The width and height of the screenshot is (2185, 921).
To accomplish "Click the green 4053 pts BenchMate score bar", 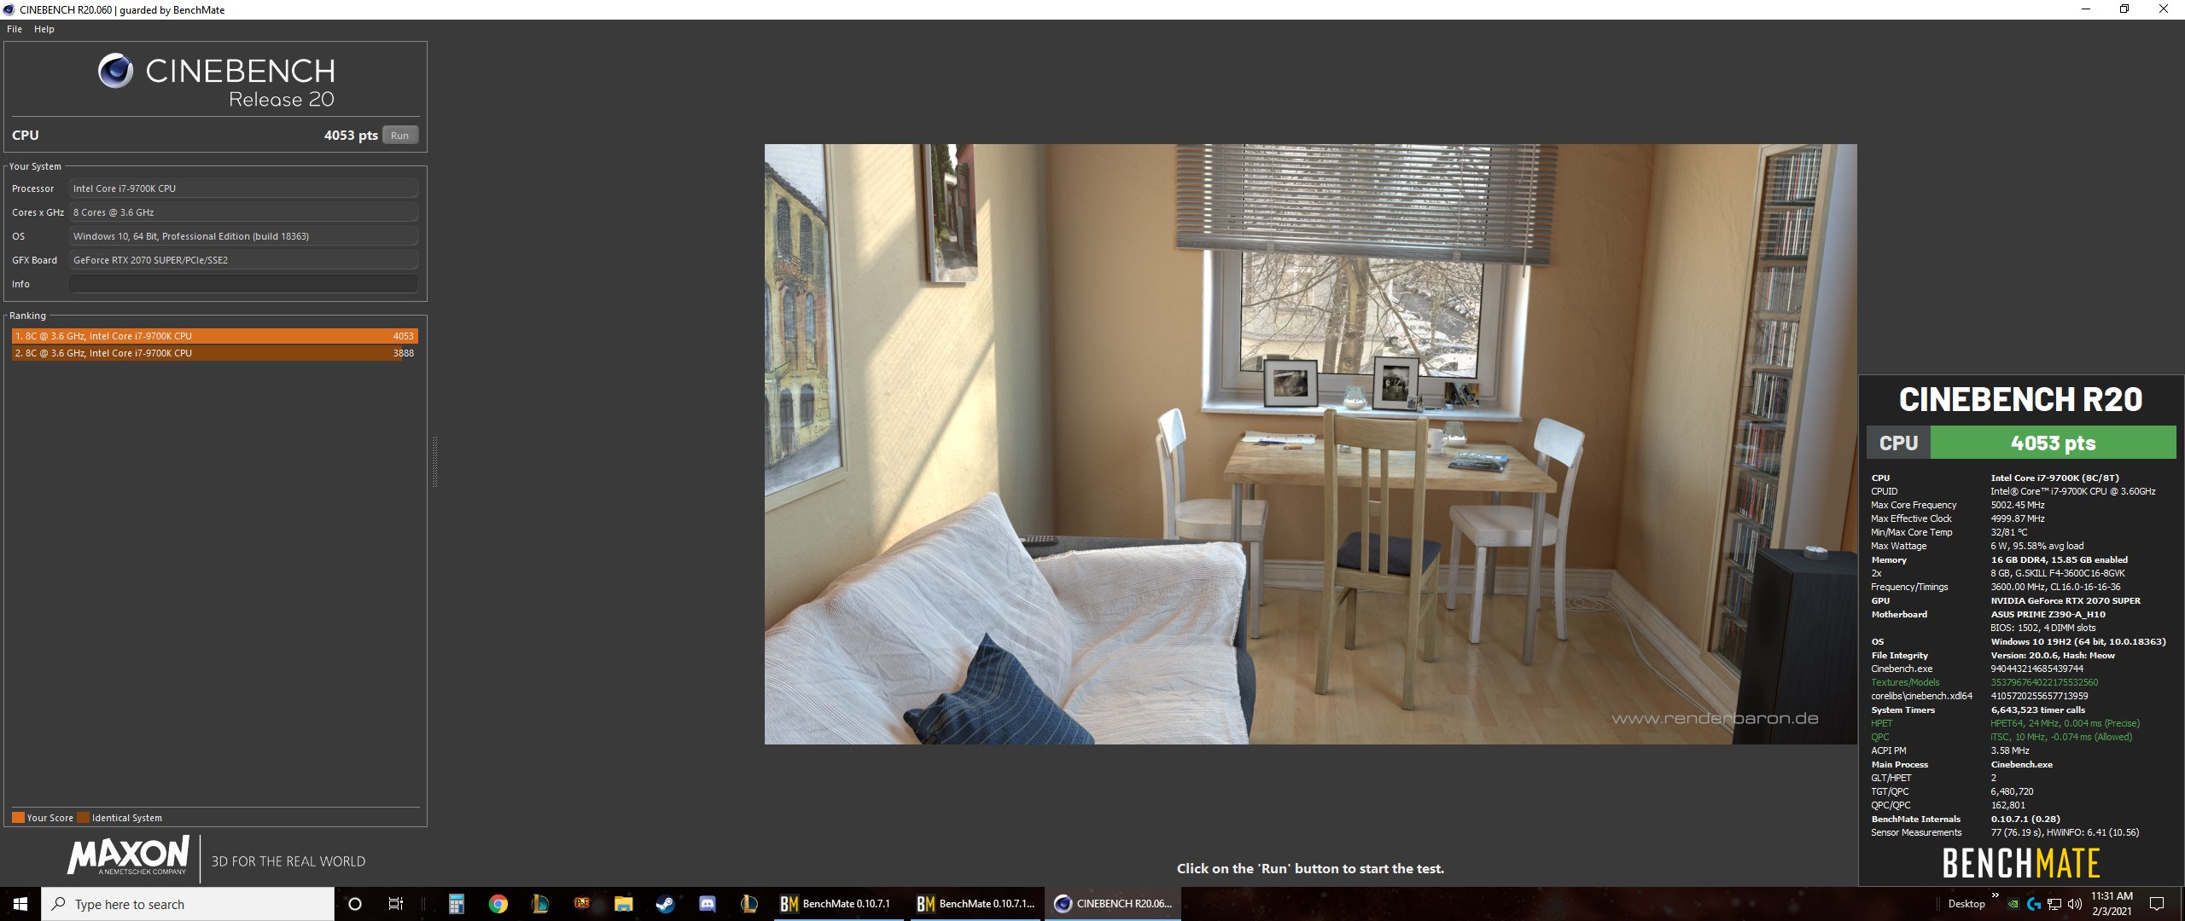I will click(x=2053, y=443).
